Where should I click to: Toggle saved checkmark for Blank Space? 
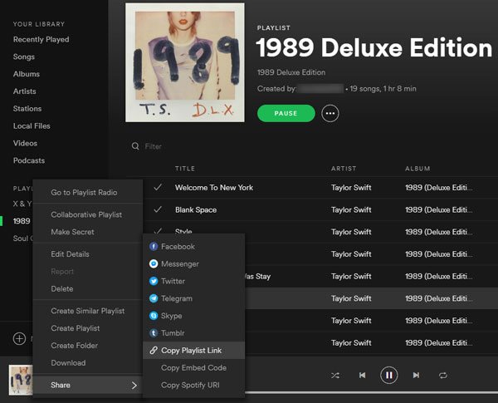158,209
